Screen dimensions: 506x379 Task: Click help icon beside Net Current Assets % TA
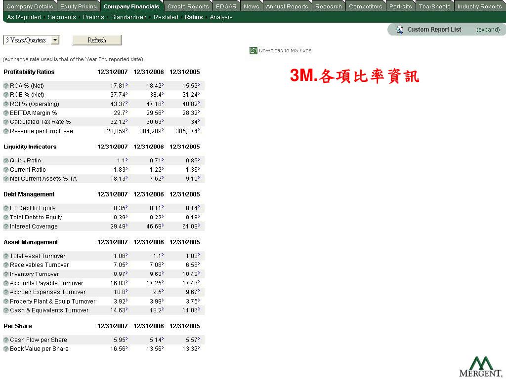6,179
